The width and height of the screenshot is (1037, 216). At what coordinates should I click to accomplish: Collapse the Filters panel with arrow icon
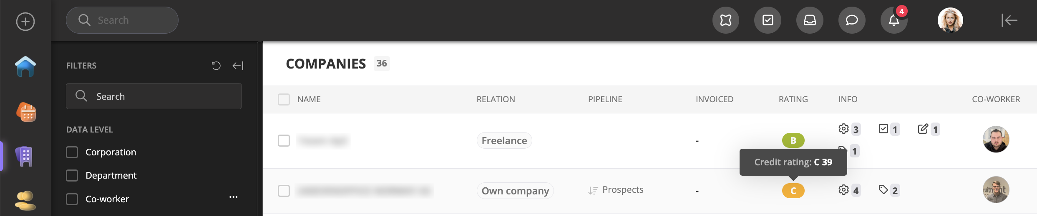(x=238, y=66)
